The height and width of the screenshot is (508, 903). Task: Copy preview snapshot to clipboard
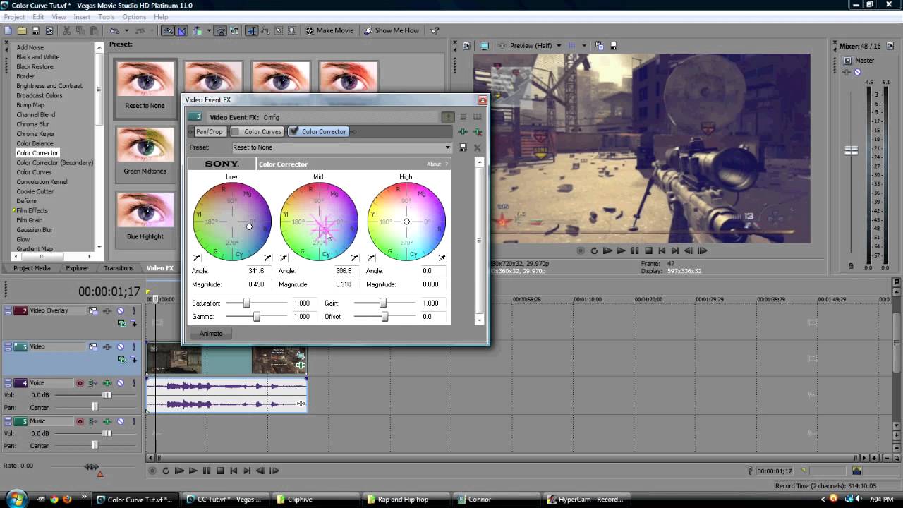click(599, 46)
